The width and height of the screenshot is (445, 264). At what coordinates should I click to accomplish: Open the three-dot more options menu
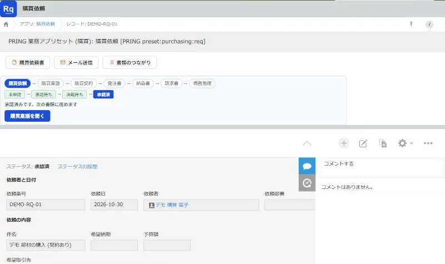coord(428,143)
